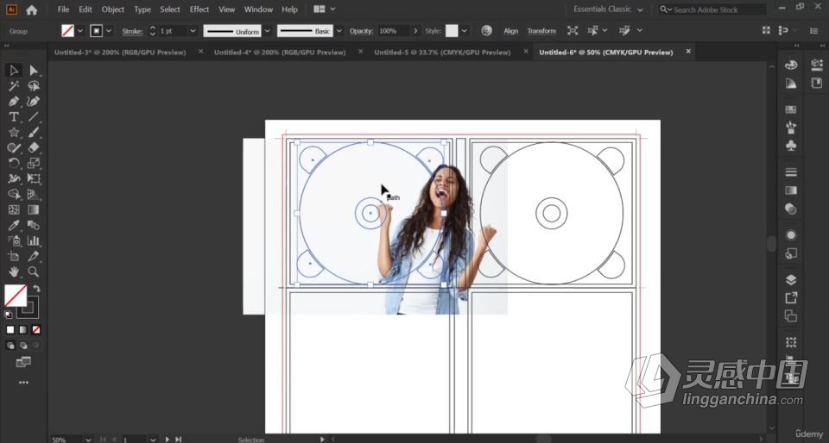Apply Gradient mode below swatches

(x=23, y=329)
